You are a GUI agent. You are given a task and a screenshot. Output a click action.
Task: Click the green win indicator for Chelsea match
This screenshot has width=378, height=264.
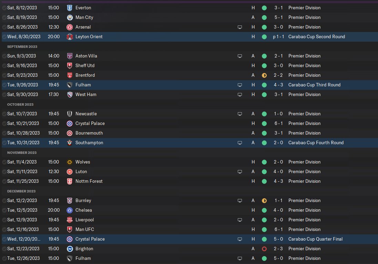[x=264, y=210]
